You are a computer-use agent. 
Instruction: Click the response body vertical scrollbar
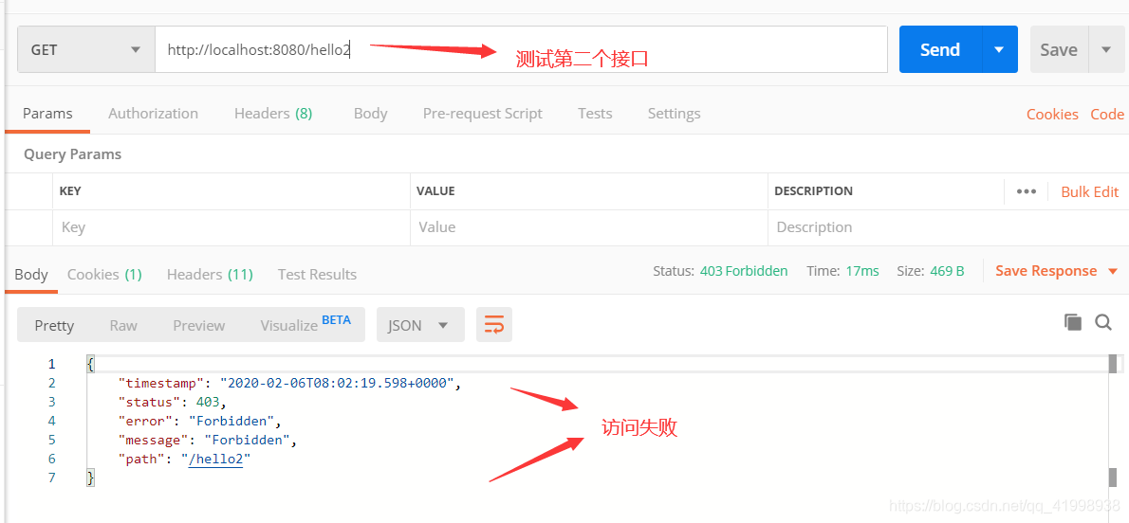1113,421
